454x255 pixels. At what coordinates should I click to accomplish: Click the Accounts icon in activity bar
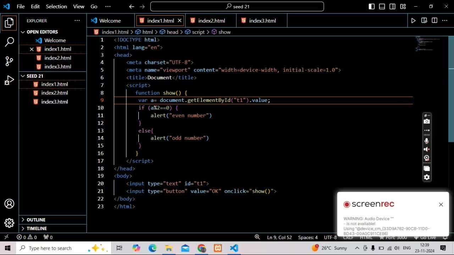click(10, 204)
